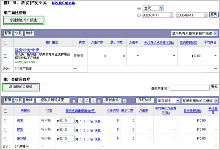Sort keyword table by 总消费额(元) header
The height and width of the screenshot is (150, 220).
(x=192, y=111)
